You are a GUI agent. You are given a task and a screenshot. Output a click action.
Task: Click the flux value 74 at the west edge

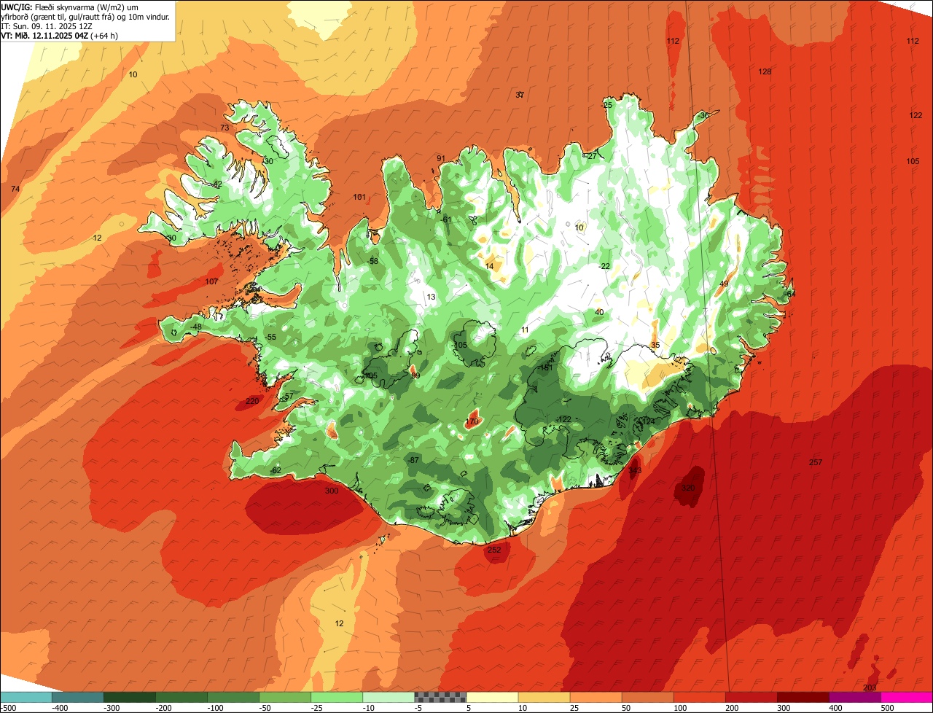point(15,189)
